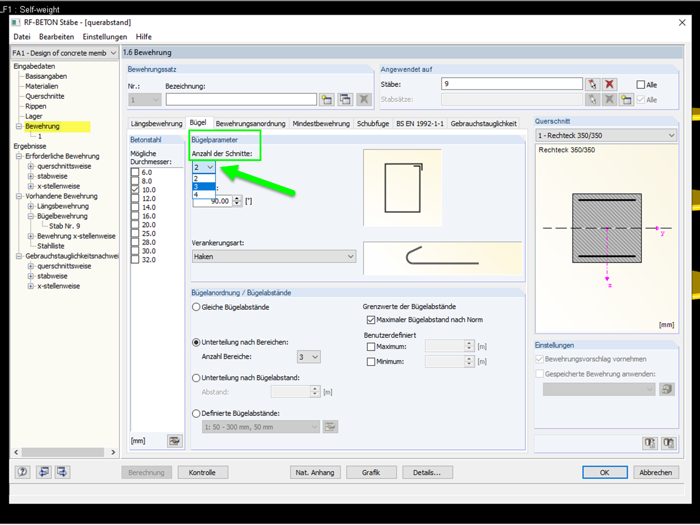
Task: Confirm with OK button
Action: tap(605, 473)
